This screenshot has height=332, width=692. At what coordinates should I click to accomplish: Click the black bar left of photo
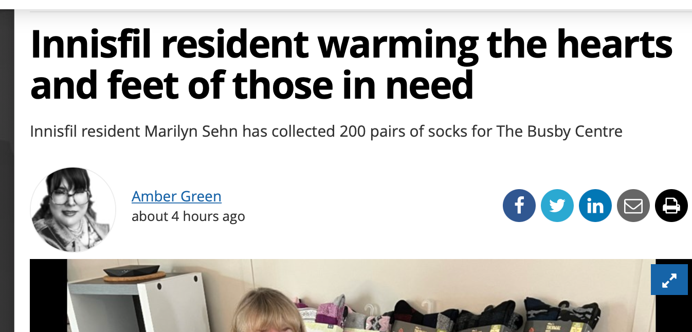(48, 296)
